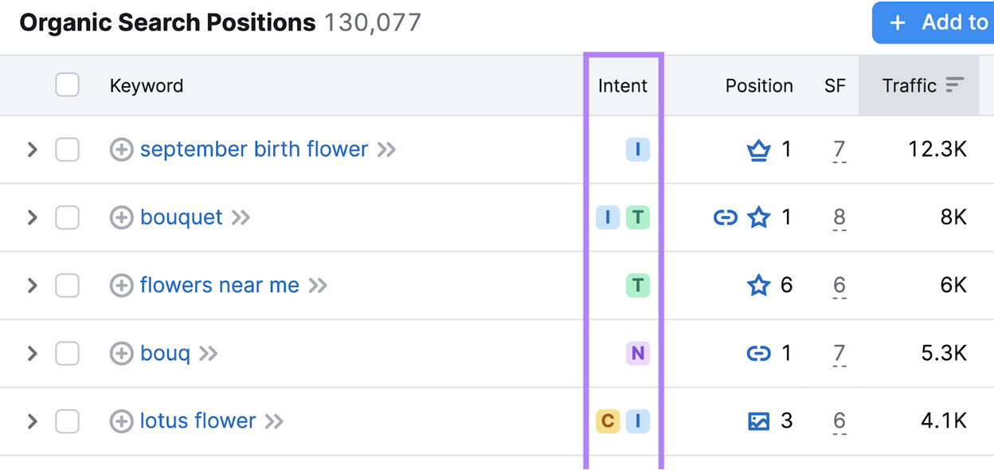The image size is (994, 470).
Task: Click the SF value 8 for bouquet
Action: [x=839, y=217]
